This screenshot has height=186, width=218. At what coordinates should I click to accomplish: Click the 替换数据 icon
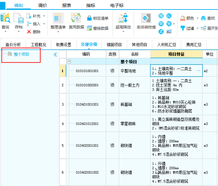(x=89, y=28)
